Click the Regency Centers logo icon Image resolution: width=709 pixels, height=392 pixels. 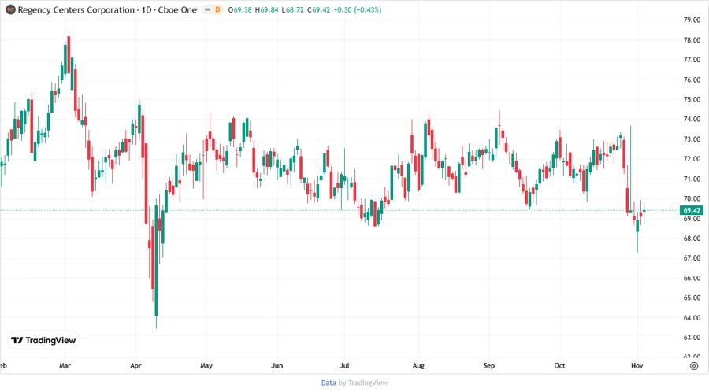(x=10, y=9)
